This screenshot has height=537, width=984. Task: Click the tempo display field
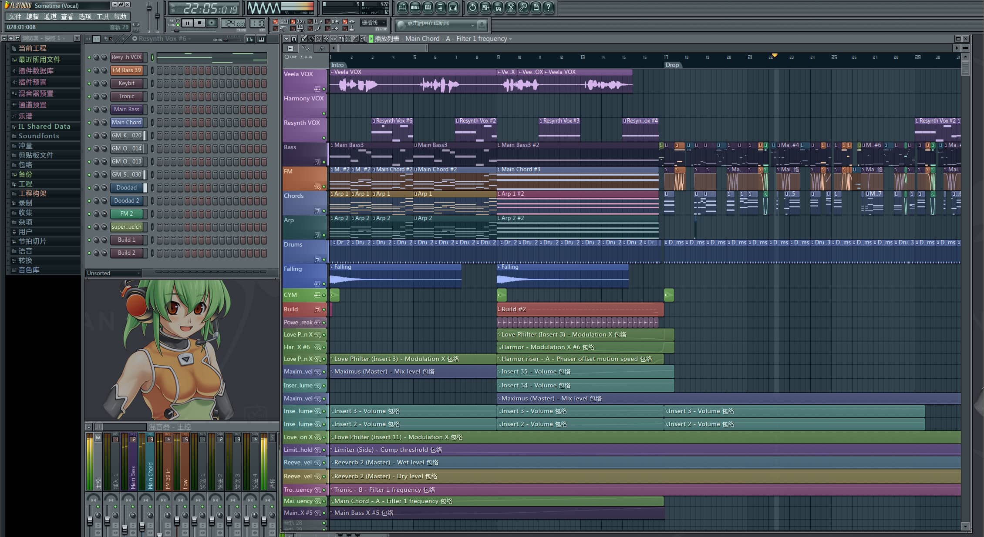click(x=233, y=23)
